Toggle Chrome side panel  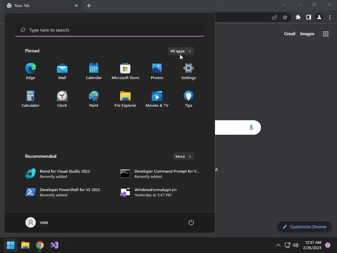tap(309, 17)
